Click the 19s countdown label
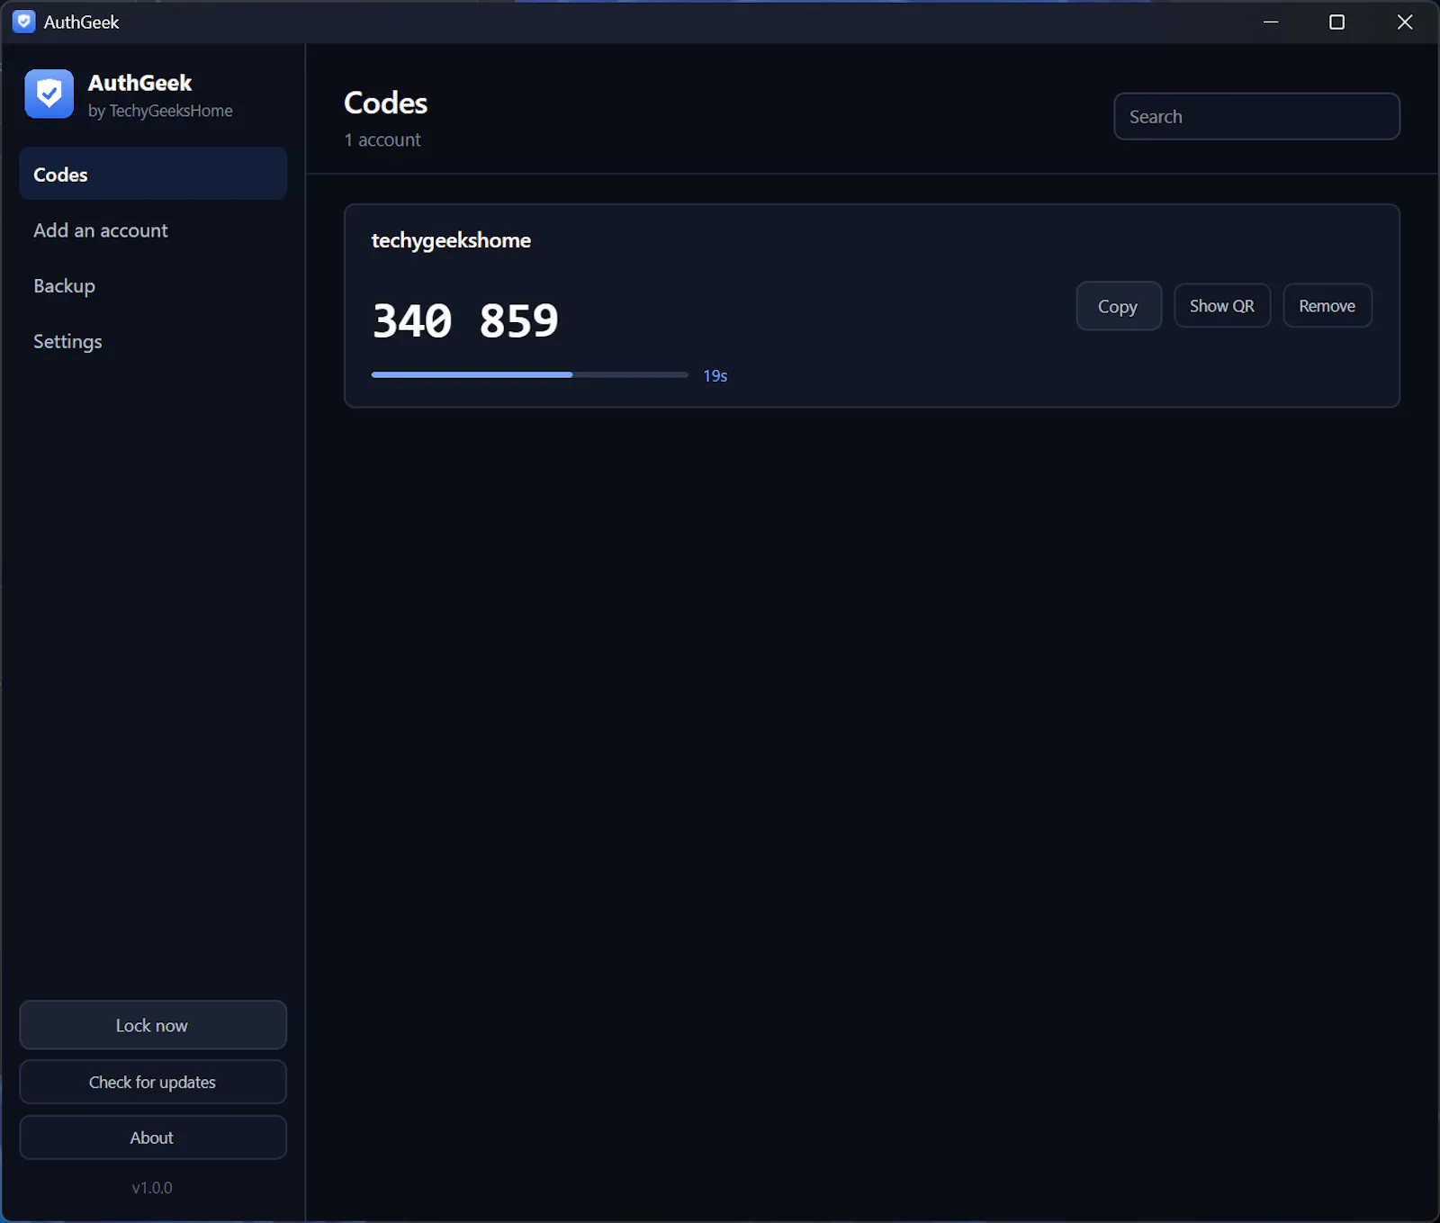 715,376
